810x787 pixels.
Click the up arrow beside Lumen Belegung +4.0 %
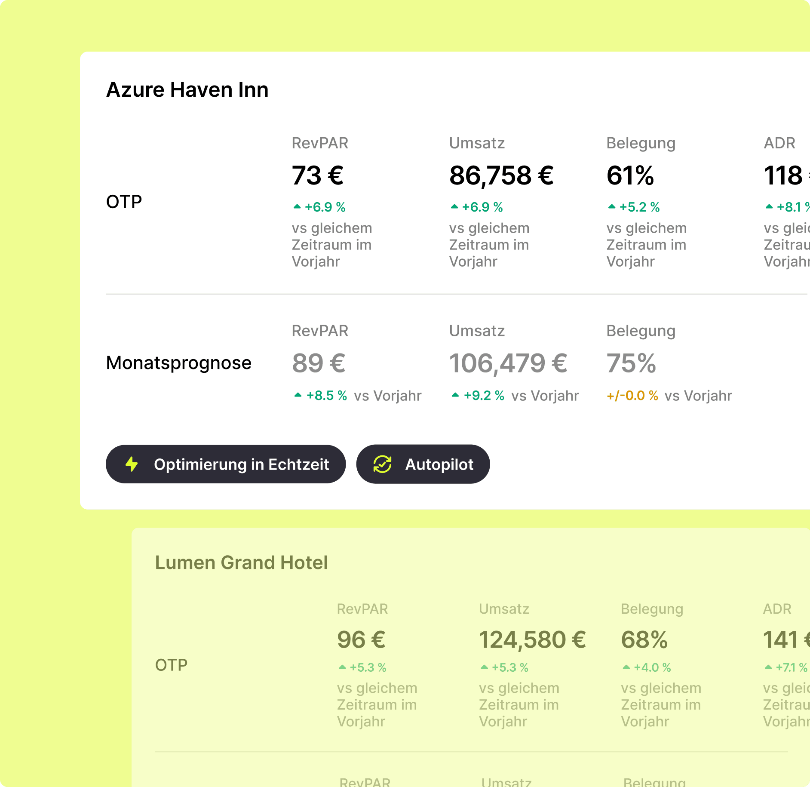(626, 667)
